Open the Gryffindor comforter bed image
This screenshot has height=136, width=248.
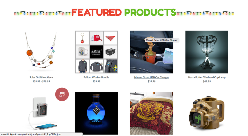pos(152,113)
